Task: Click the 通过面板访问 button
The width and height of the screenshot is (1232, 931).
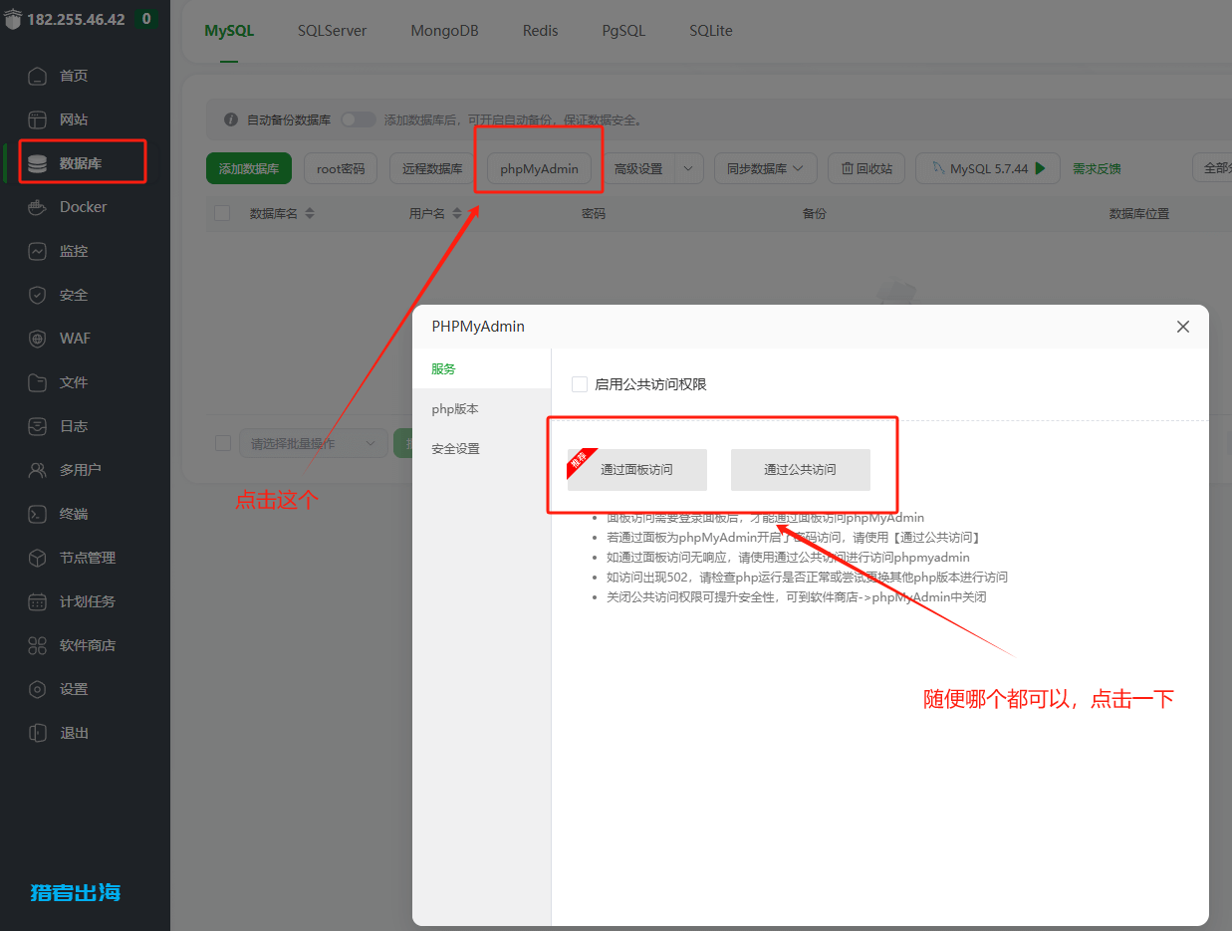Action: (x=636, y=470)
